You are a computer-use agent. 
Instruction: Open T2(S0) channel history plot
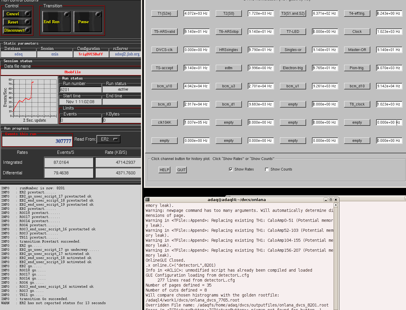(x=229, y=13)
